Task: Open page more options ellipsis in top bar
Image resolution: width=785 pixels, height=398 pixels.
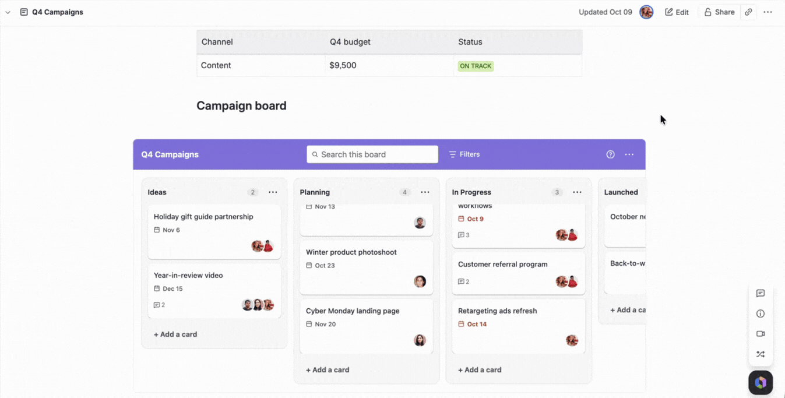Action: click(x=768, y=12)
